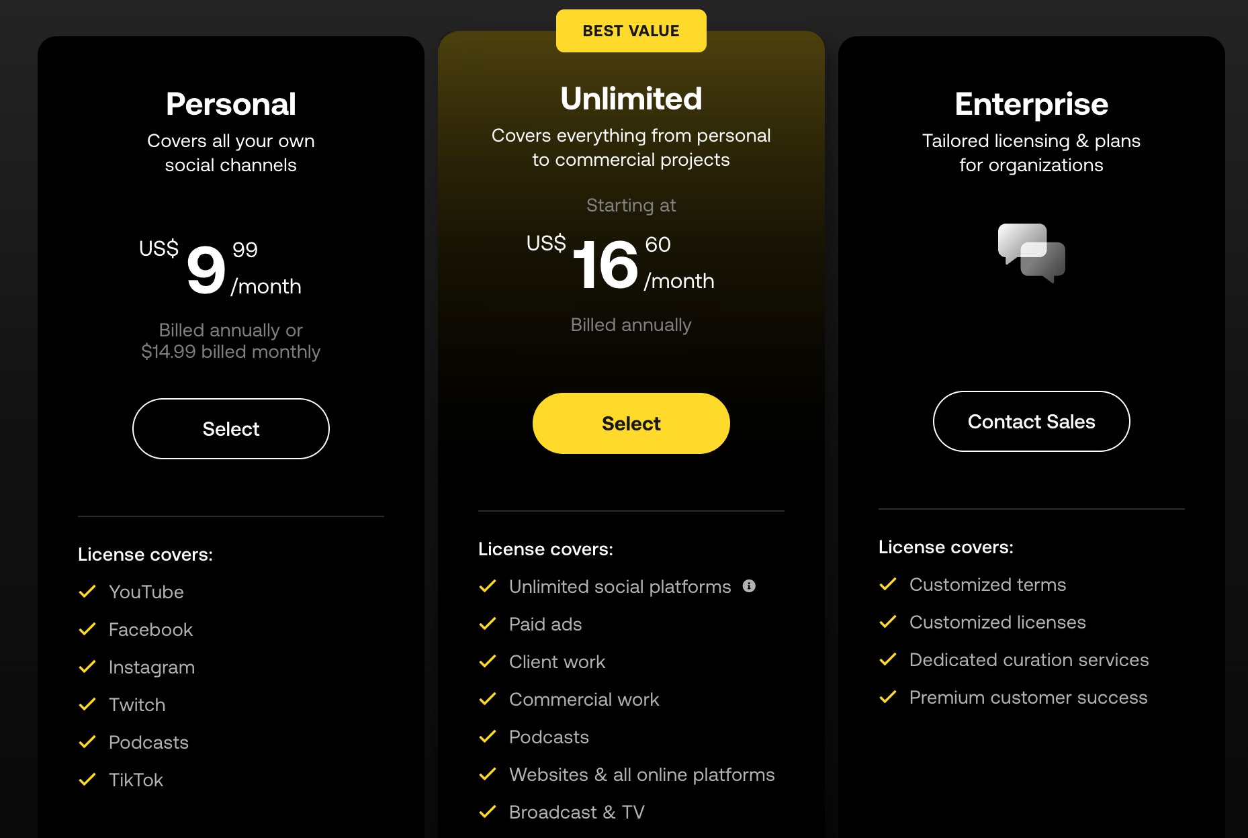Click the Enterprise plan heading
This screenshot has width=1248, height=838.
pyautogui.click(x=1032, y=104)
